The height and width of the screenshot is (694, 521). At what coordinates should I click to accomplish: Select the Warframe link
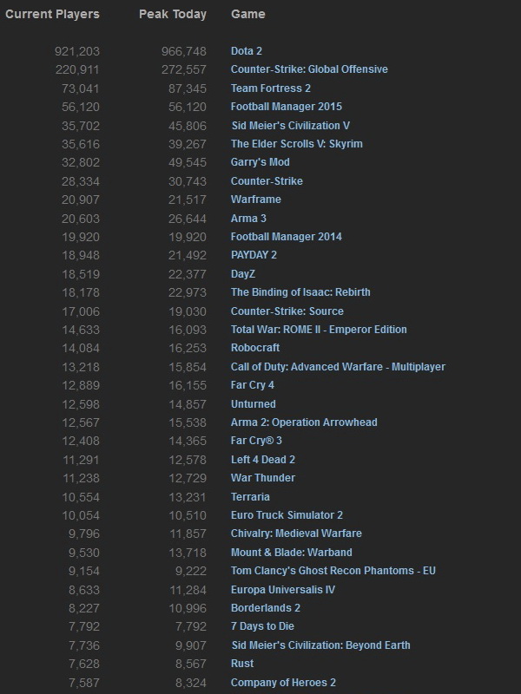tap(255, 200)
